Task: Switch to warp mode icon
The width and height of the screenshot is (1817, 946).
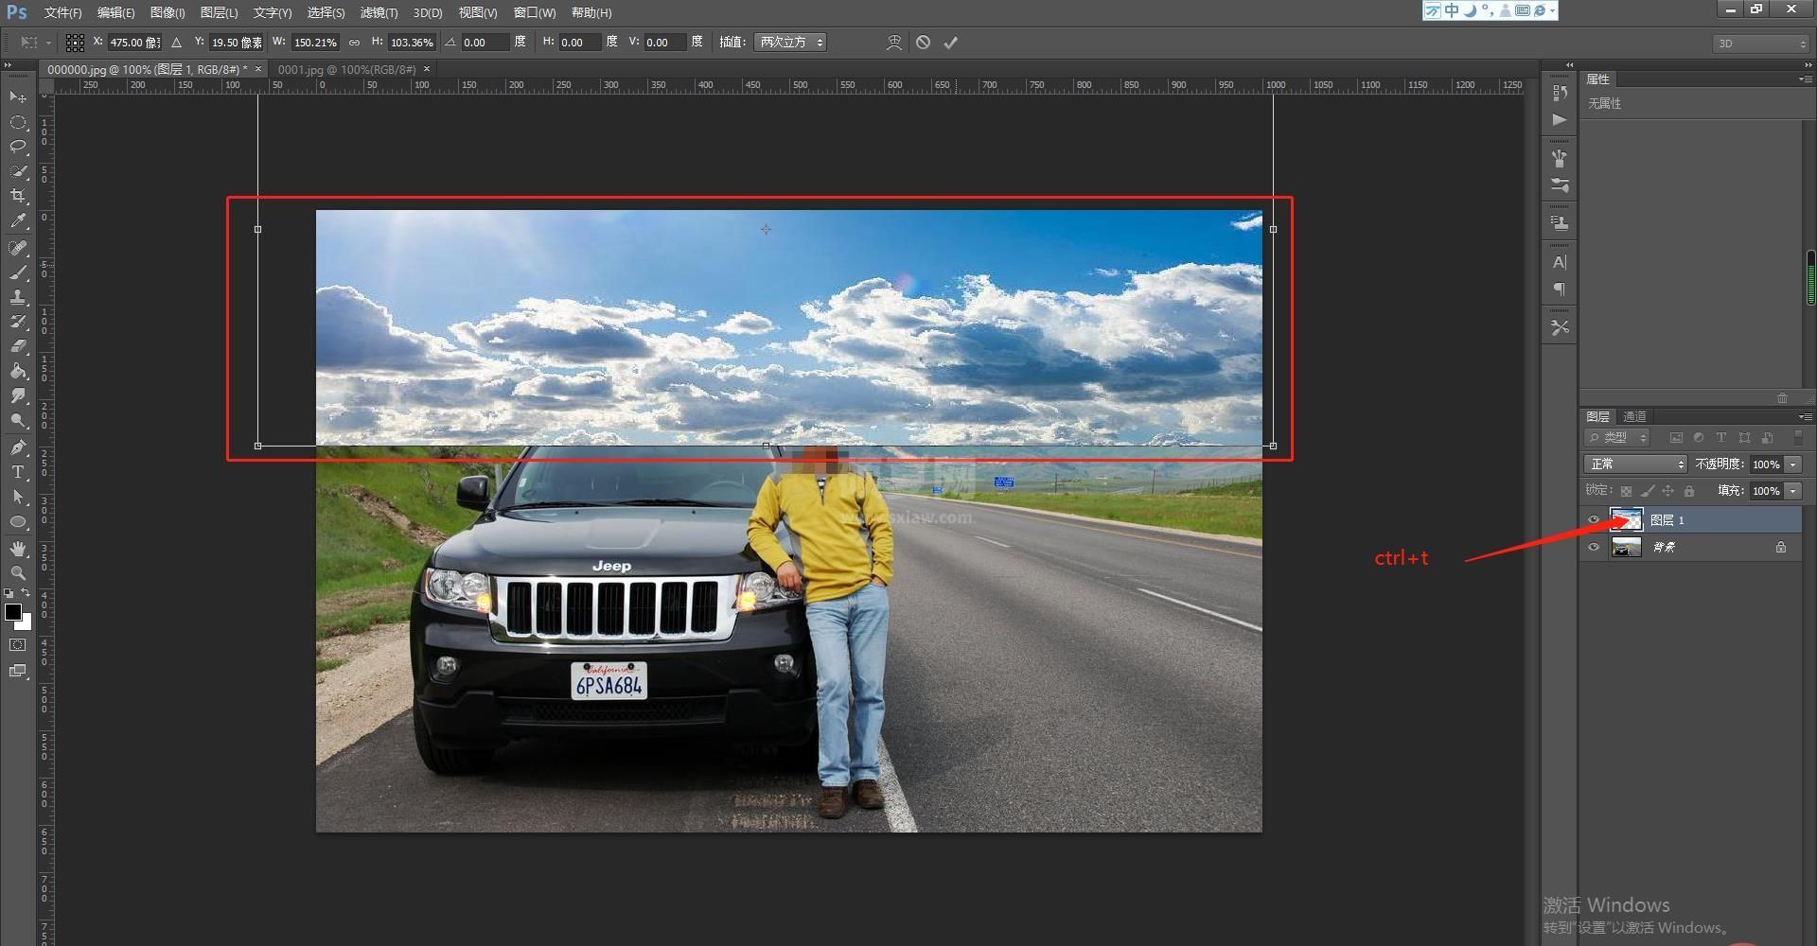Action: [x=893, y=43]
